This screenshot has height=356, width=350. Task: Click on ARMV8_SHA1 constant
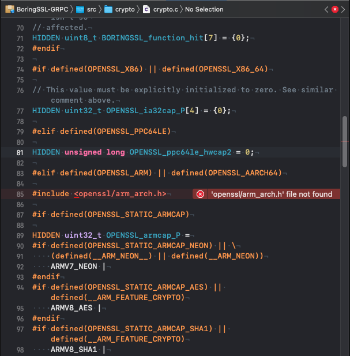pyautogui.click(x=74, y=350)
